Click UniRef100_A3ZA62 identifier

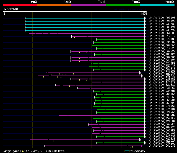[x=162, y=88]
